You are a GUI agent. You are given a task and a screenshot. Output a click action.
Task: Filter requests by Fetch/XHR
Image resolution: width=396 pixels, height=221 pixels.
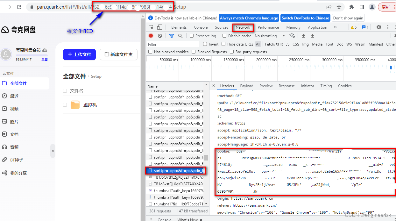274,44
